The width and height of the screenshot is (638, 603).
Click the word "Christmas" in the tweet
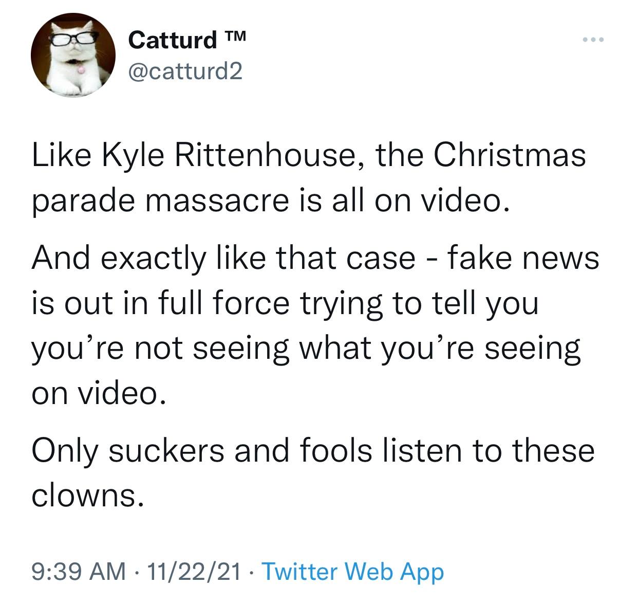tap(510, 156)
